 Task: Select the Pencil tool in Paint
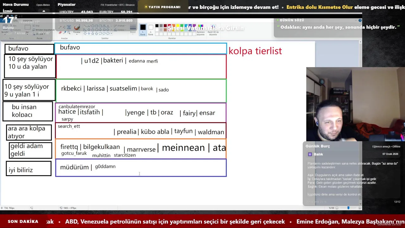(60, 27)
